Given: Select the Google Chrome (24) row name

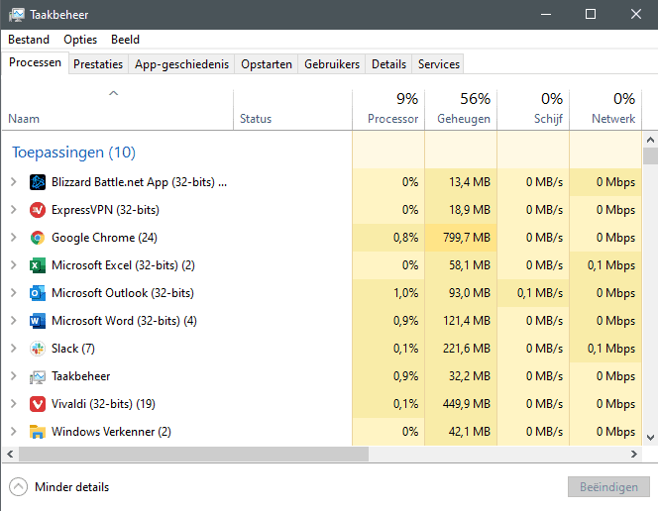Looking at the screenshot, I should tap(104, 238).
